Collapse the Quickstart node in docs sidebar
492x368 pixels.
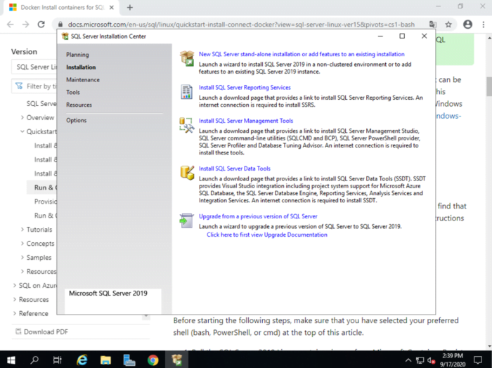(x=22, y=131)
